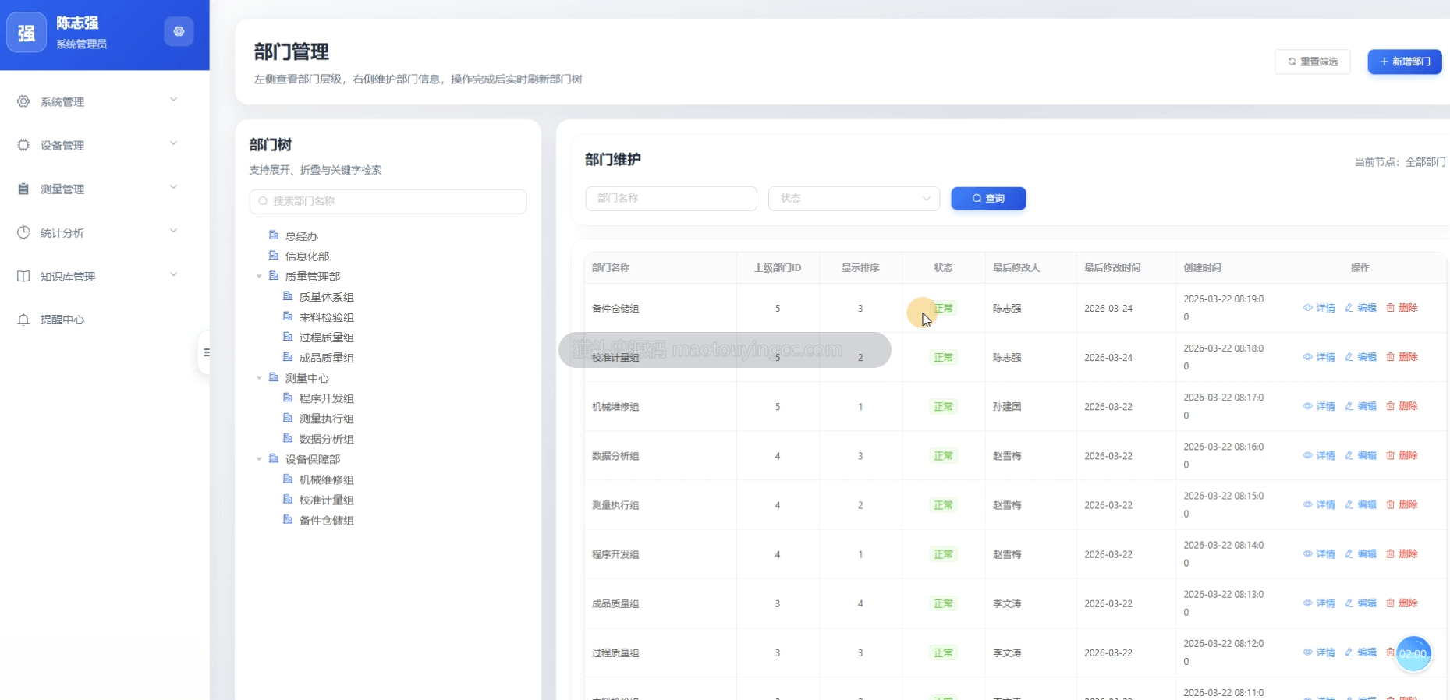Viewport: 1450px width, 700px height.
Task: Expand 统计分析 menu chevron
Action: [173, 231]
